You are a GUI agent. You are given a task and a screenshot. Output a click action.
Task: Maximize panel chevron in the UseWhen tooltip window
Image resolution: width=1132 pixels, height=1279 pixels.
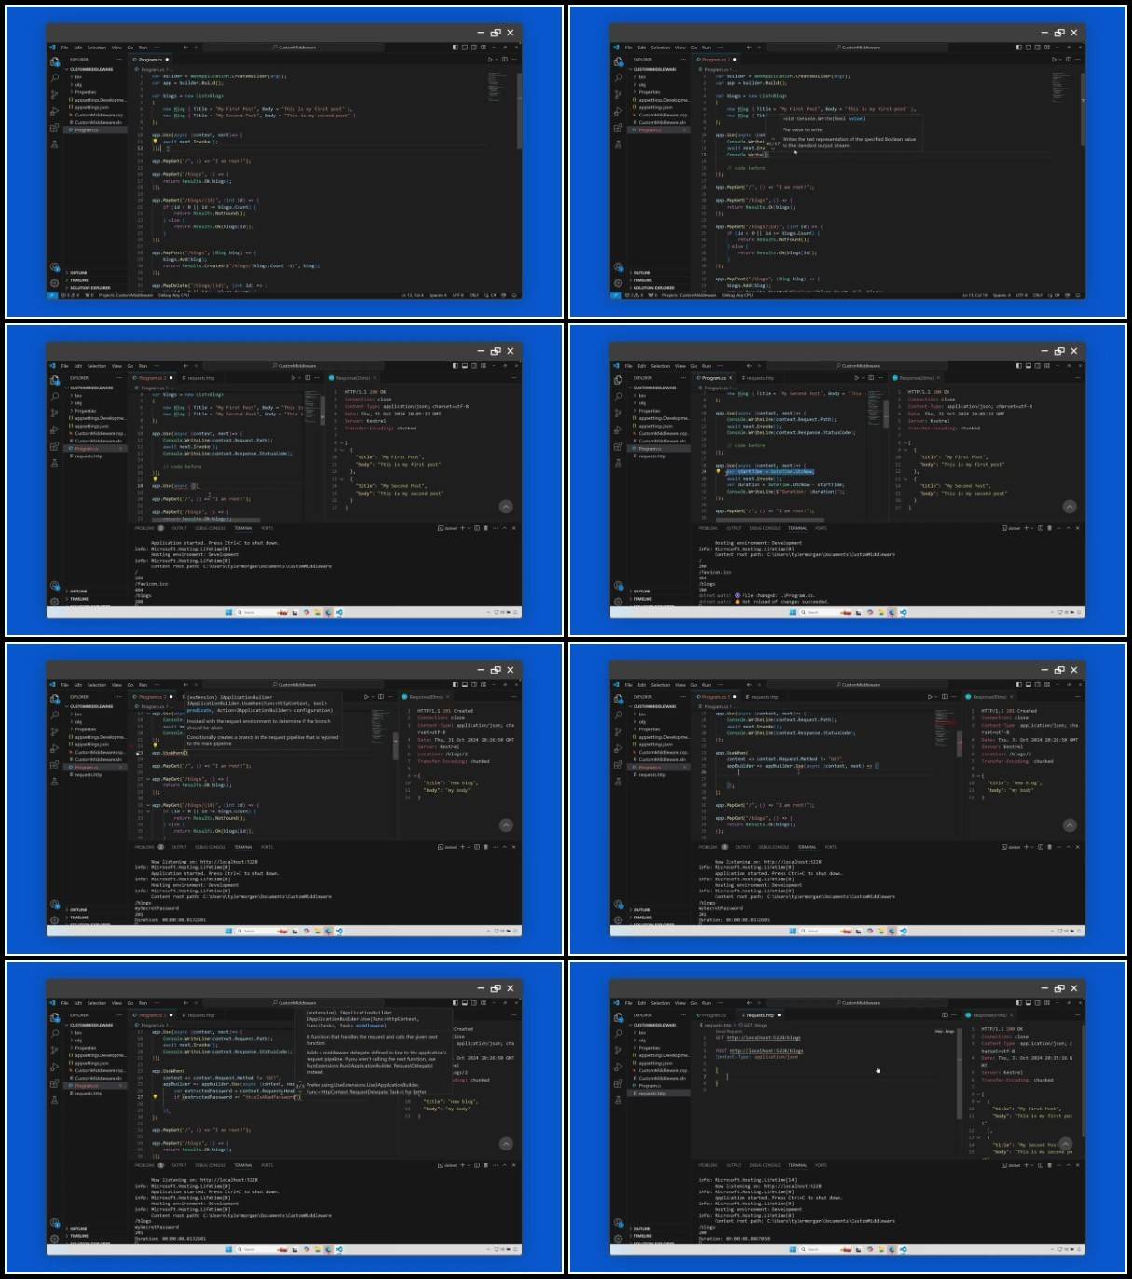point(504,847)
